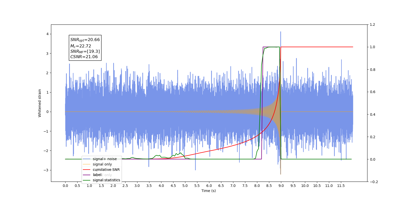Viewport: 408px width, 204px height.
Task: Click right y-axis tick label 1.2
Action: (x=372, y=25)
